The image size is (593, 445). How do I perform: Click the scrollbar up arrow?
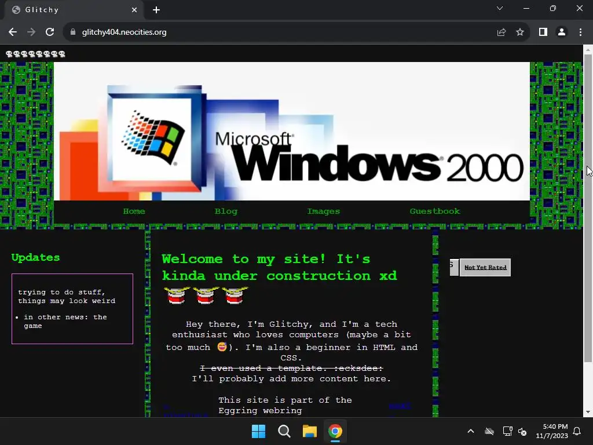coord(588,50)
